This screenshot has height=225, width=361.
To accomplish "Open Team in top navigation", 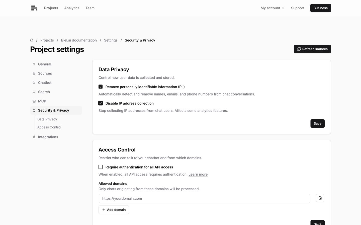I will click(x=90, y=8).
